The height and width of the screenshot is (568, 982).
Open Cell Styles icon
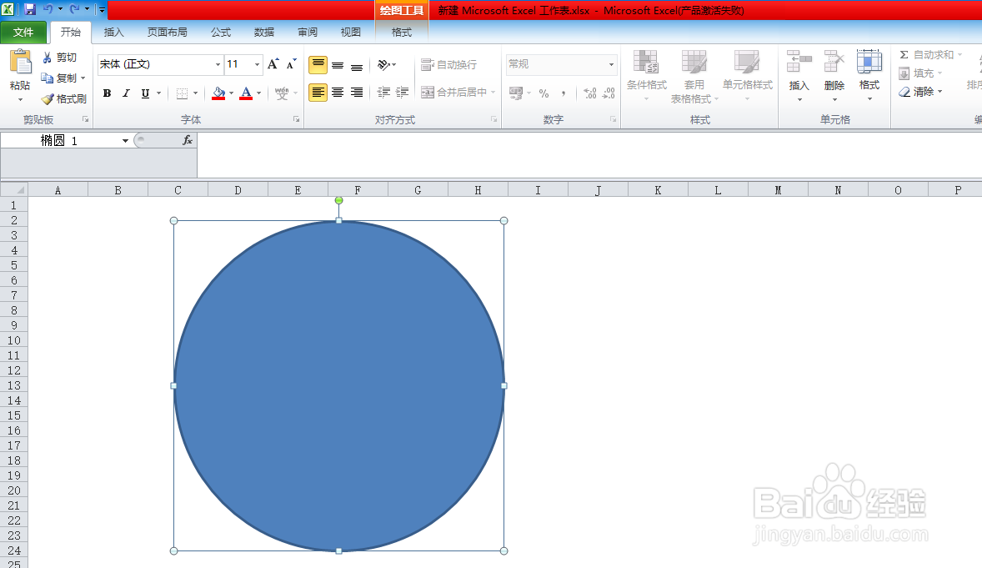[747, 62]
